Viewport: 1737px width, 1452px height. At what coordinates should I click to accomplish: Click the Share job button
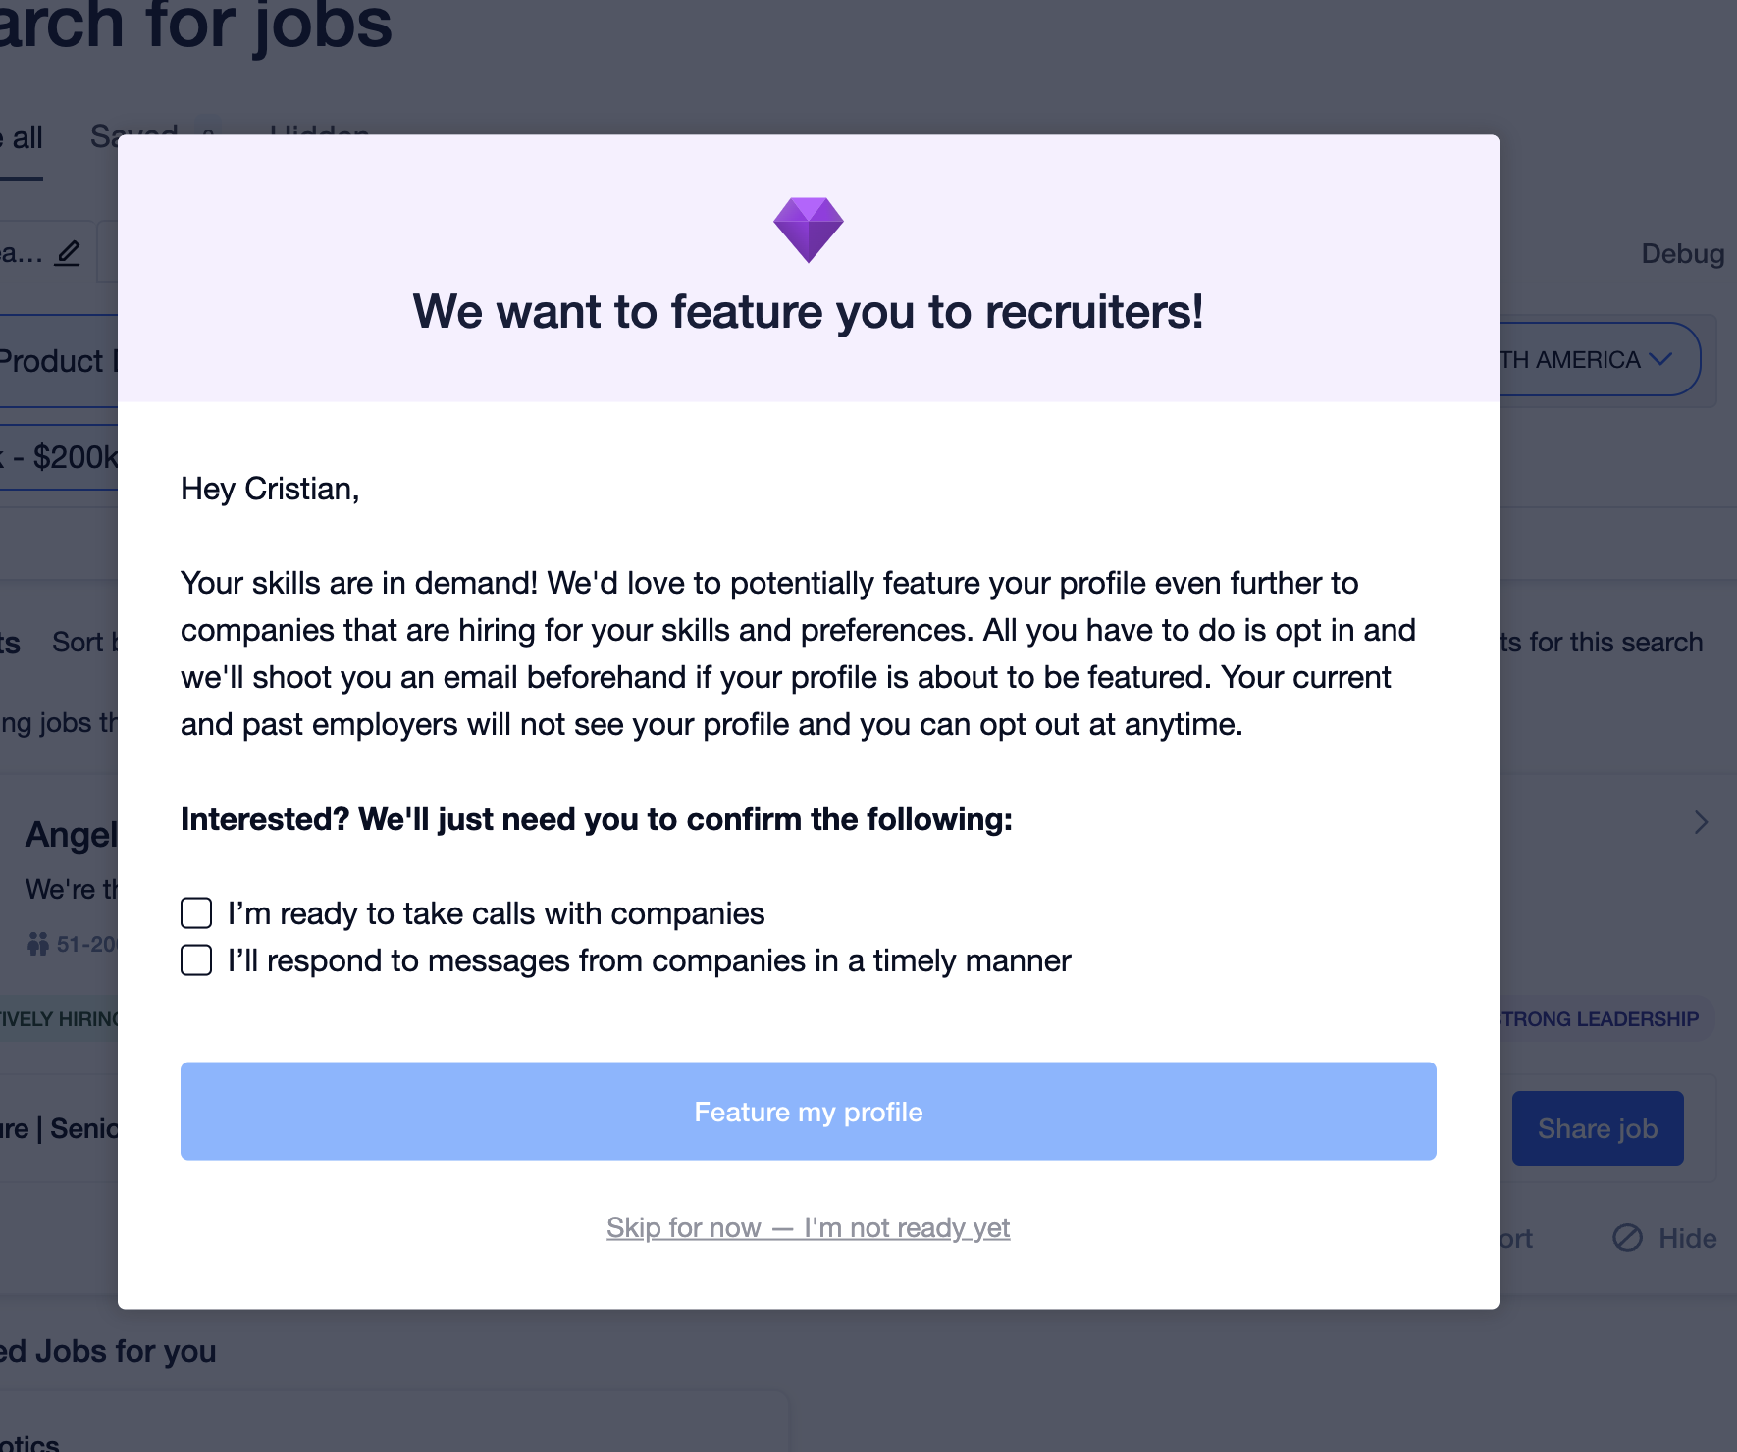[1598, 1127]
